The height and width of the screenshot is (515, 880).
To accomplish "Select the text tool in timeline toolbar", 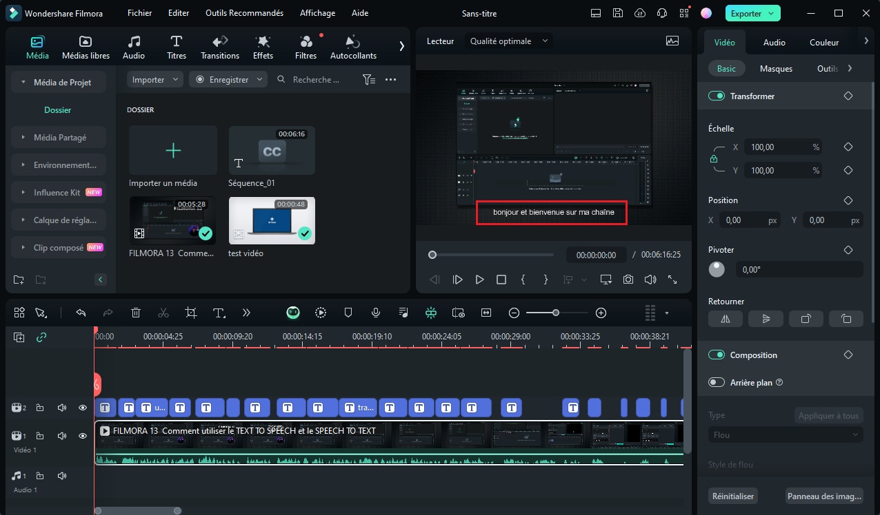I will (219, 313).
